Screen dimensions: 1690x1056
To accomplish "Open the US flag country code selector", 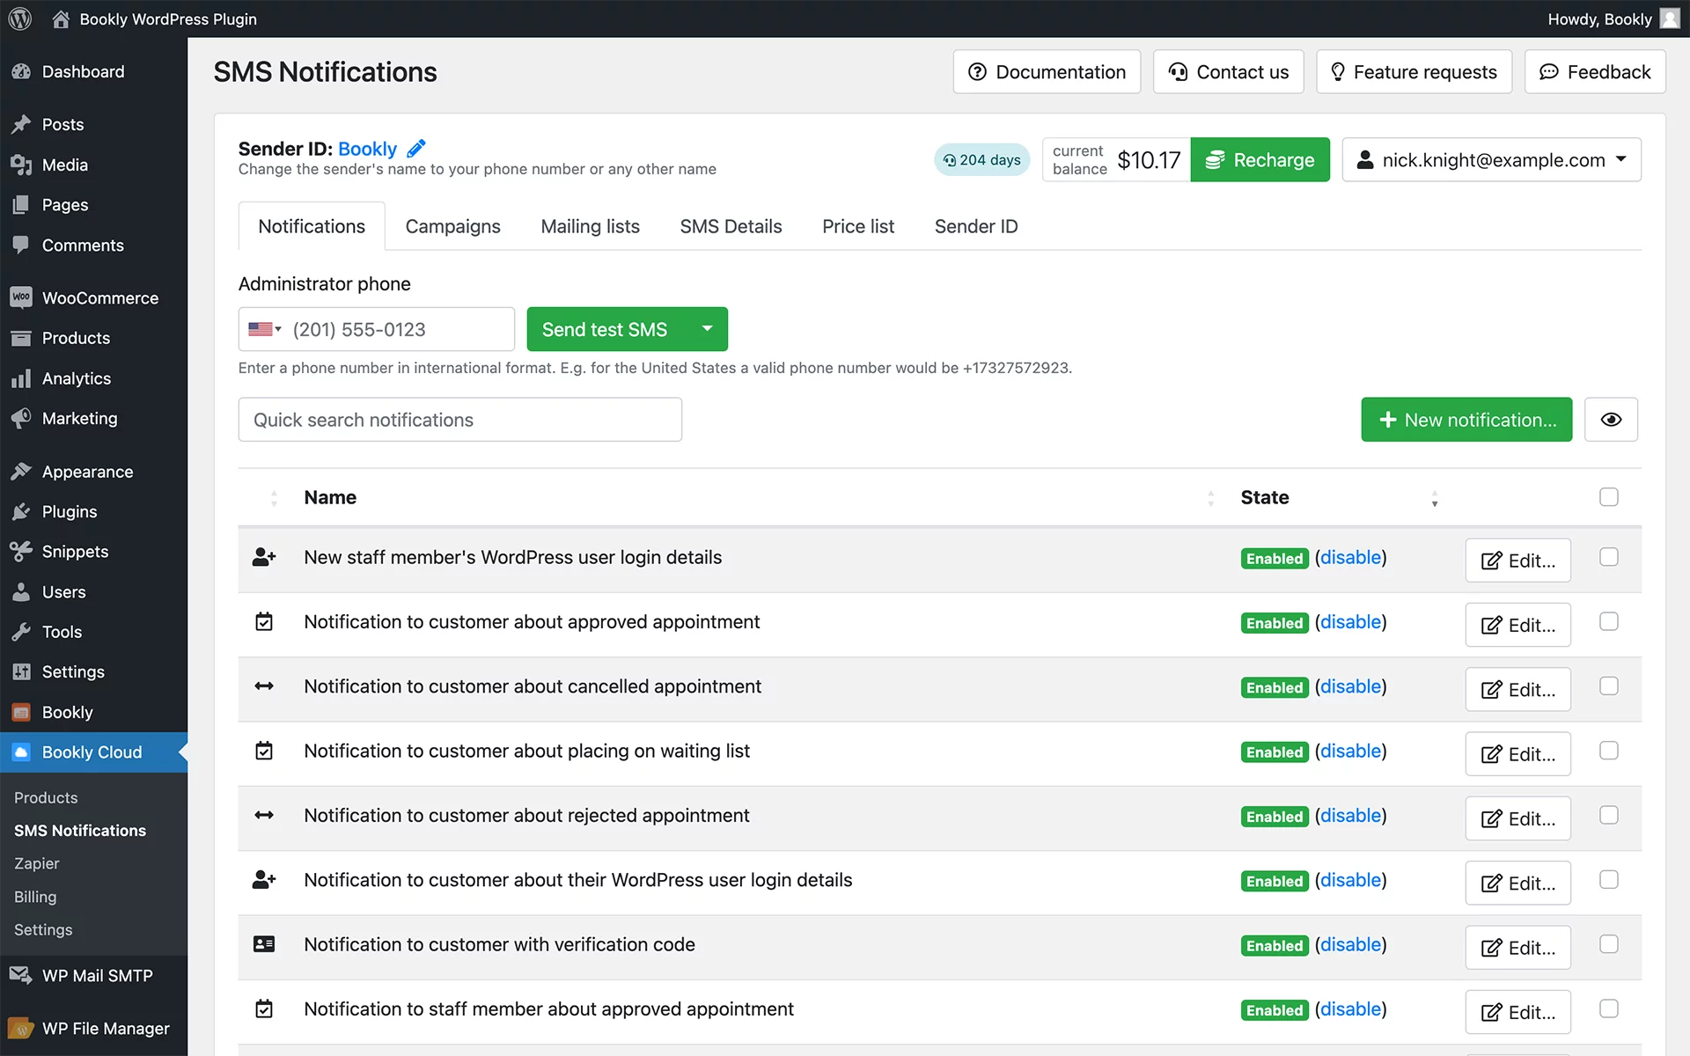I will 264,329.
